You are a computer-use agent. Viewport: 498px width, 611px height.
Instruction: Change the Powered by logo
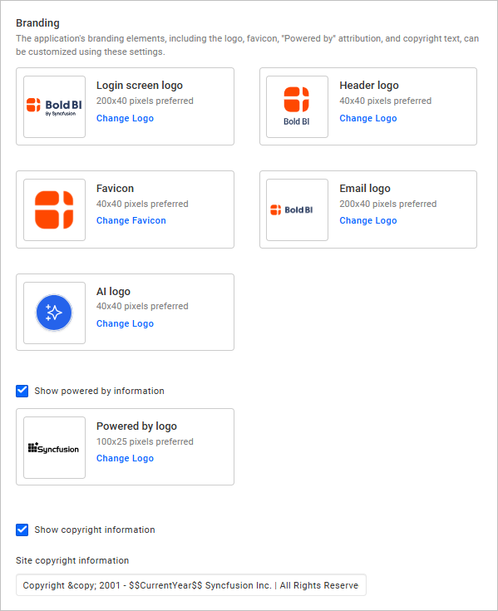(x=125, y=458)
